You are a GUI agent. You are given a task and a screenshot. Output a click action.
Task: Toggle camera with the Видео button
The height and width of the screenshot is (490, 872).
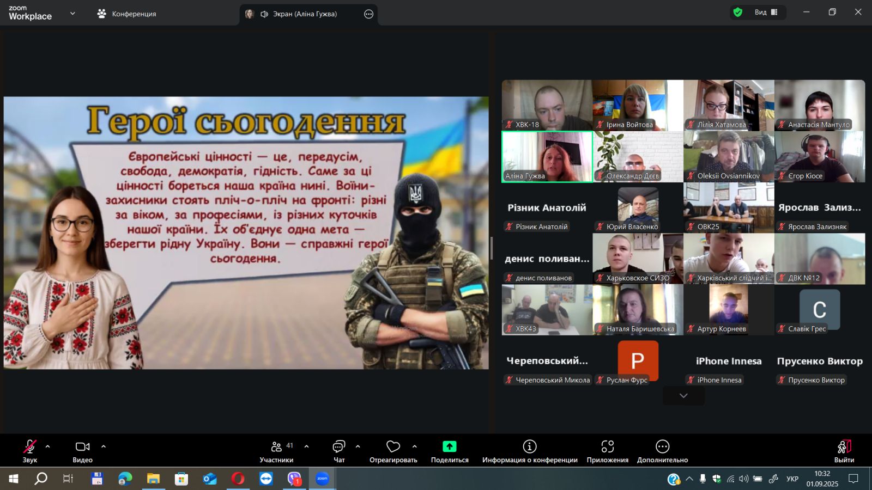[x=82, y=451]
